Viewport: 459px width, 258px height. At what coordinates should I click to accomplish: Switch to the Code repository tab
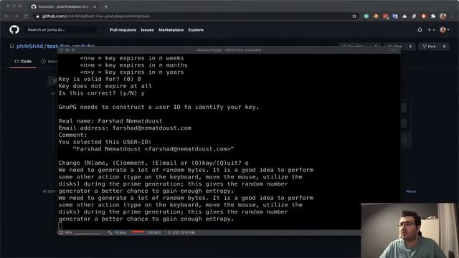(x=23, y=61)
